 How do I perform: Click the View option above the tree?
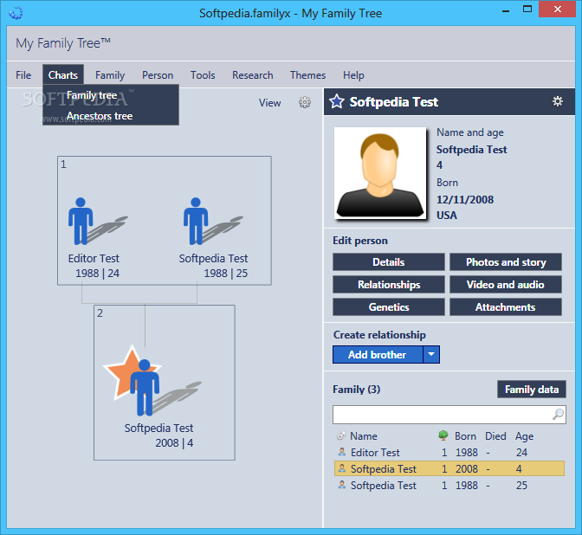pyautogui.click(x=270, y=103)
